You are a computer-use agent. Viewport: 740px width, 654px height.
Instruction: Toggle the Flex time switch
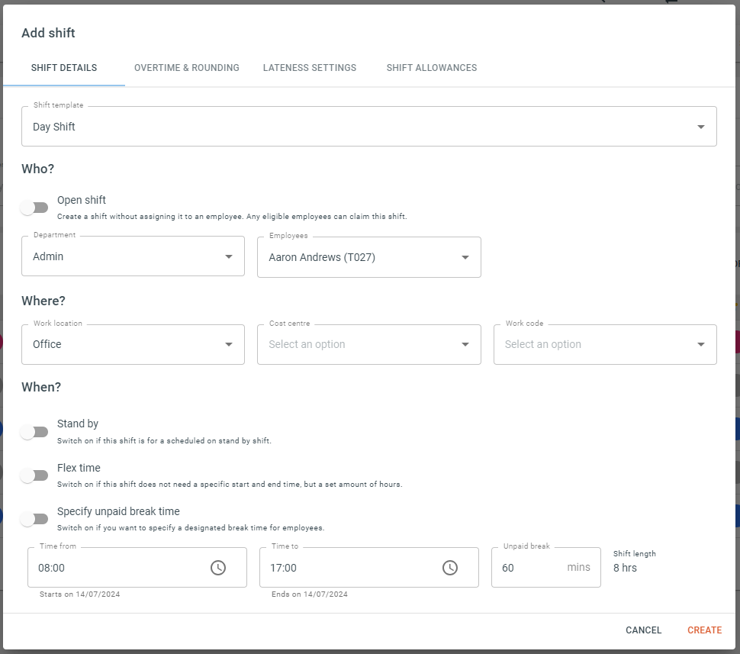click(34, 475)
